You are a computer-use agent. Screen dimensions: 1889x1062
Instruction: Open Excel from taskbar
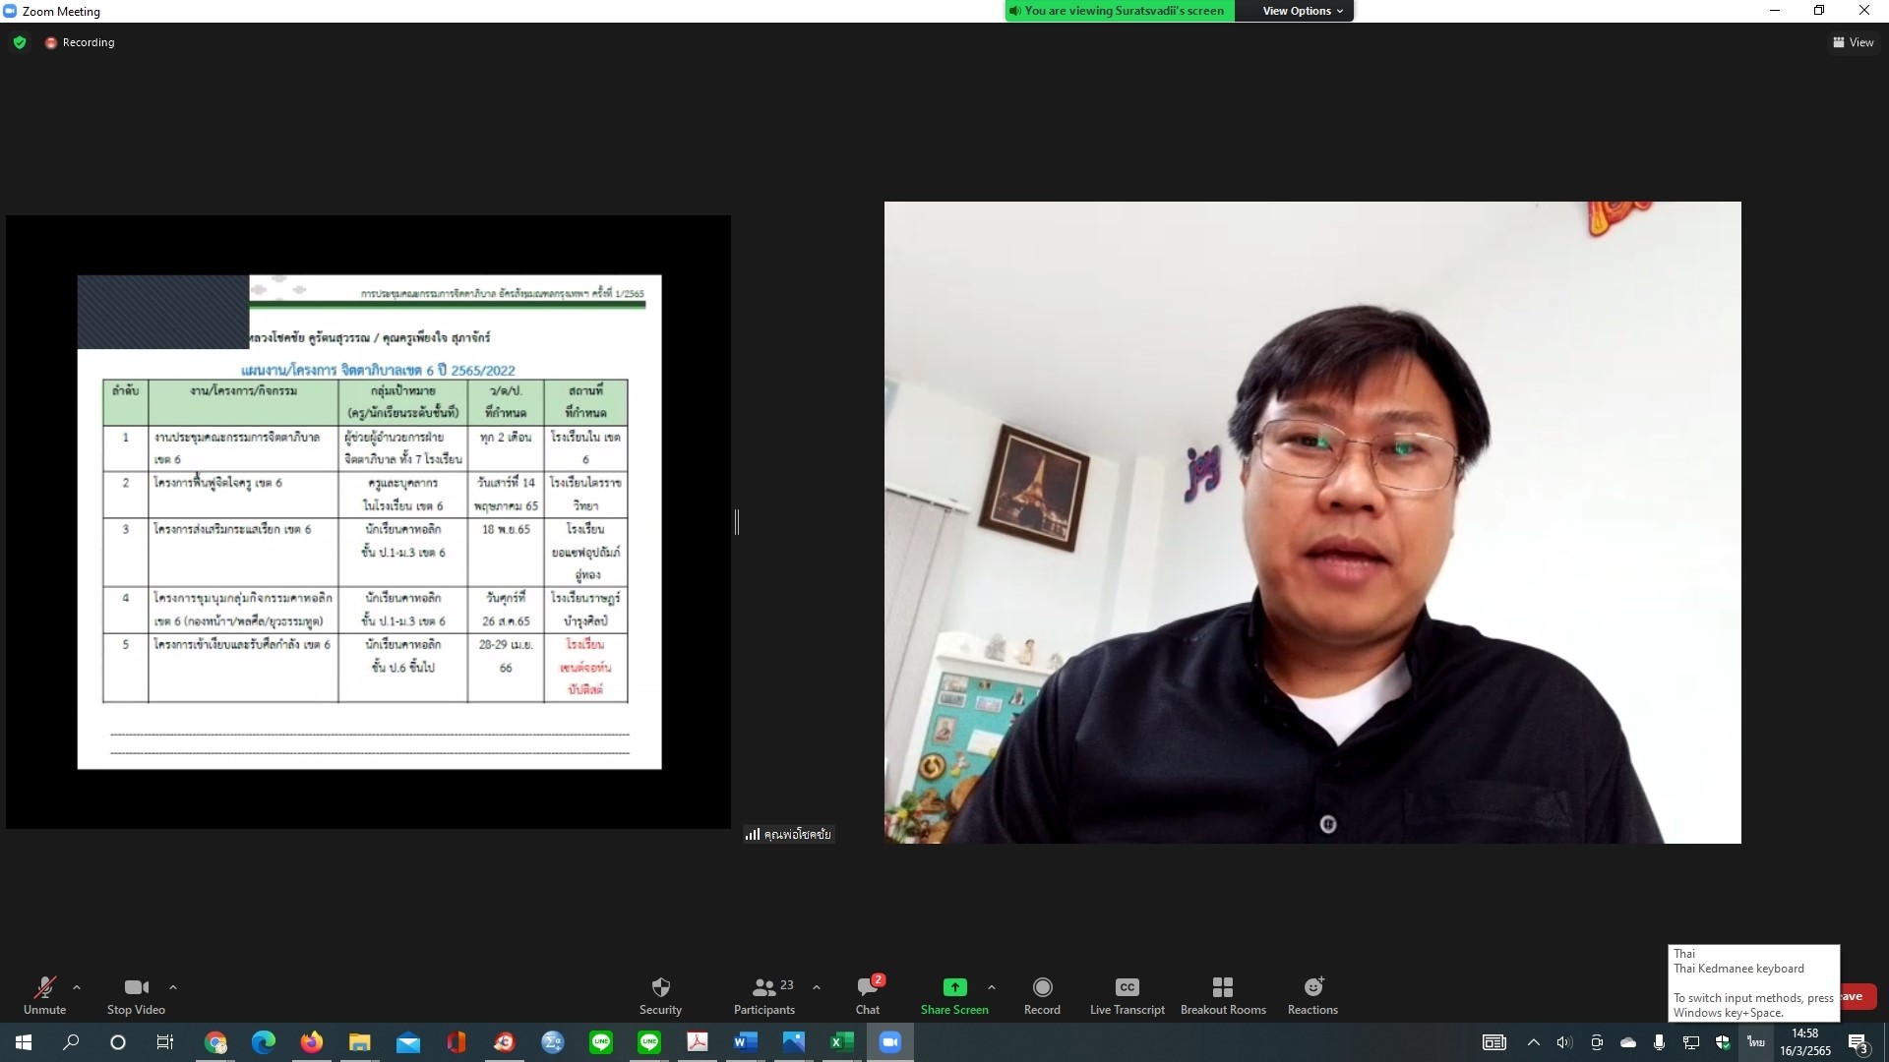tap(841, 1042)
